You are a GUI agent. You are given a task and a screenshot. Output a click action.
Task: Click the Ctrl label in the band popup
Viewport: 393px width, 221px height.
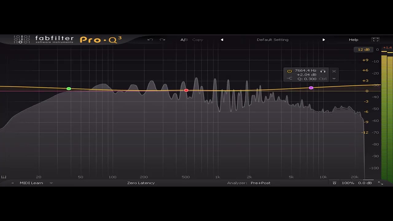(323, 79)
